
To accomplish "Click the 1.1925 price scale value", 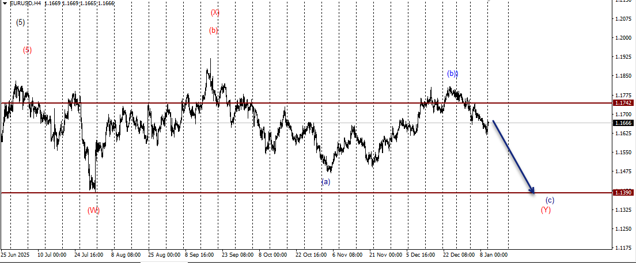I will pos(623,57).
